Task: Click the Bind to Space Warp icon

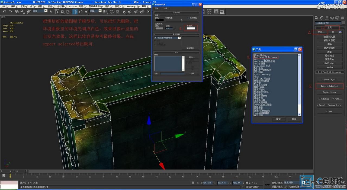Action: point(28,12)
